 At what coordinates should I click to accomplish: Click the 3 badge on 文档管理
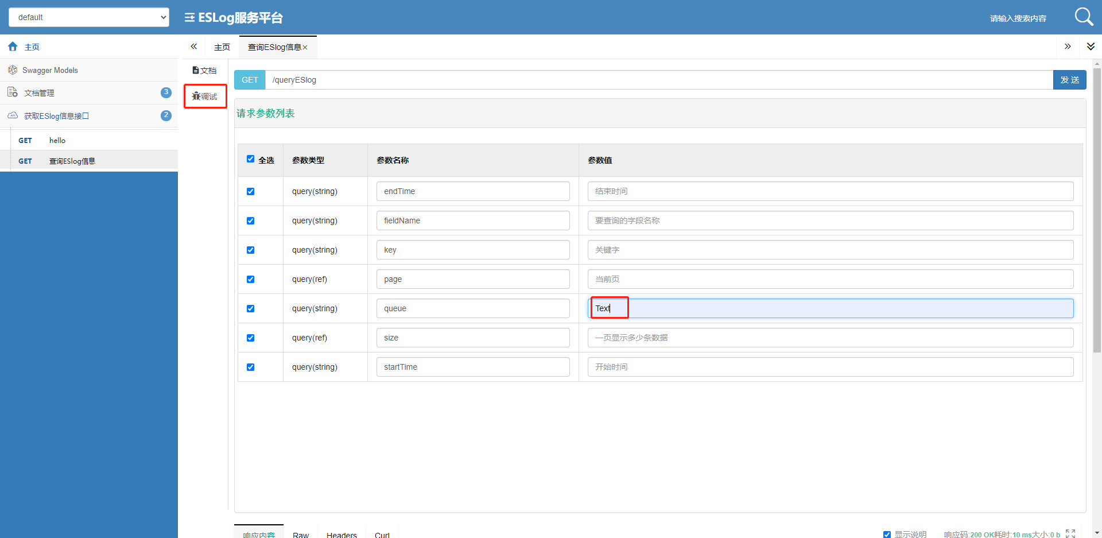tap(166, 92)
